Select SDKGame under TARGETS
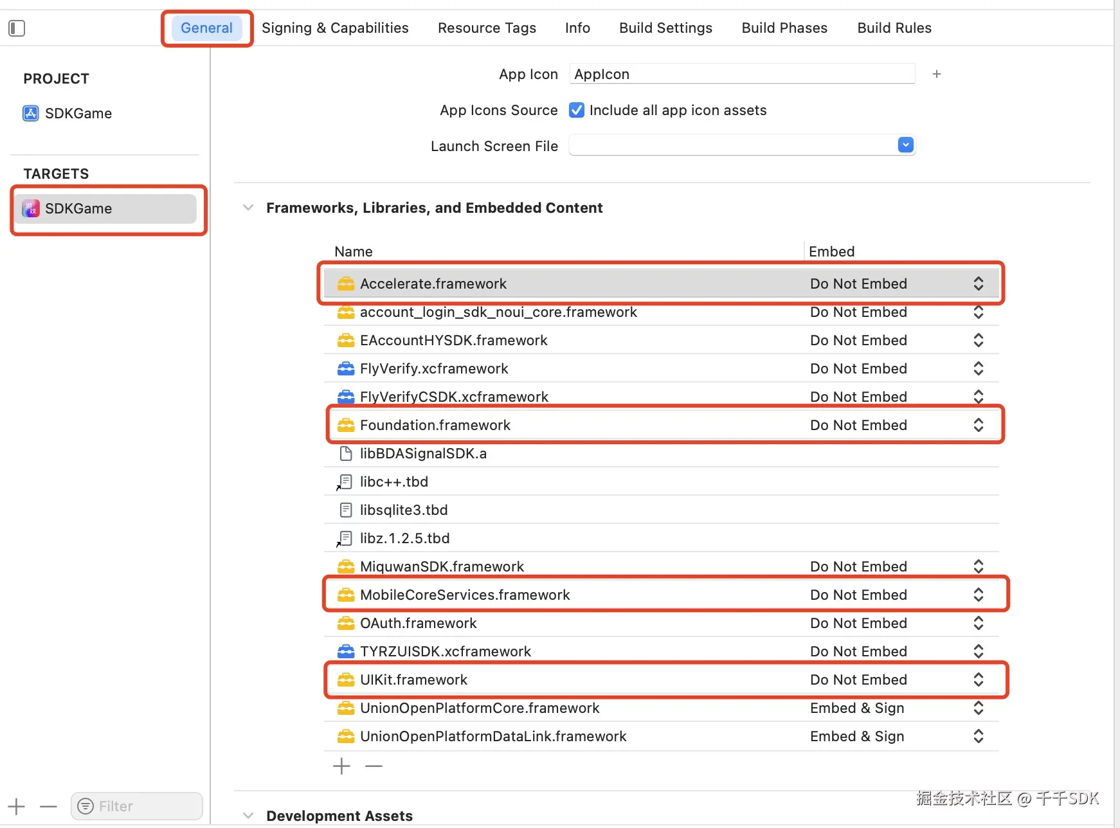1120x828 pixels. tap(106, 208)
